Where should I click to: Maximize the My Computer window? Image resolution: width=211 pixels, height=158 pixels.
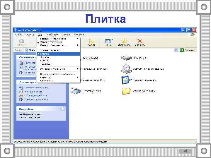click(189, 30)
